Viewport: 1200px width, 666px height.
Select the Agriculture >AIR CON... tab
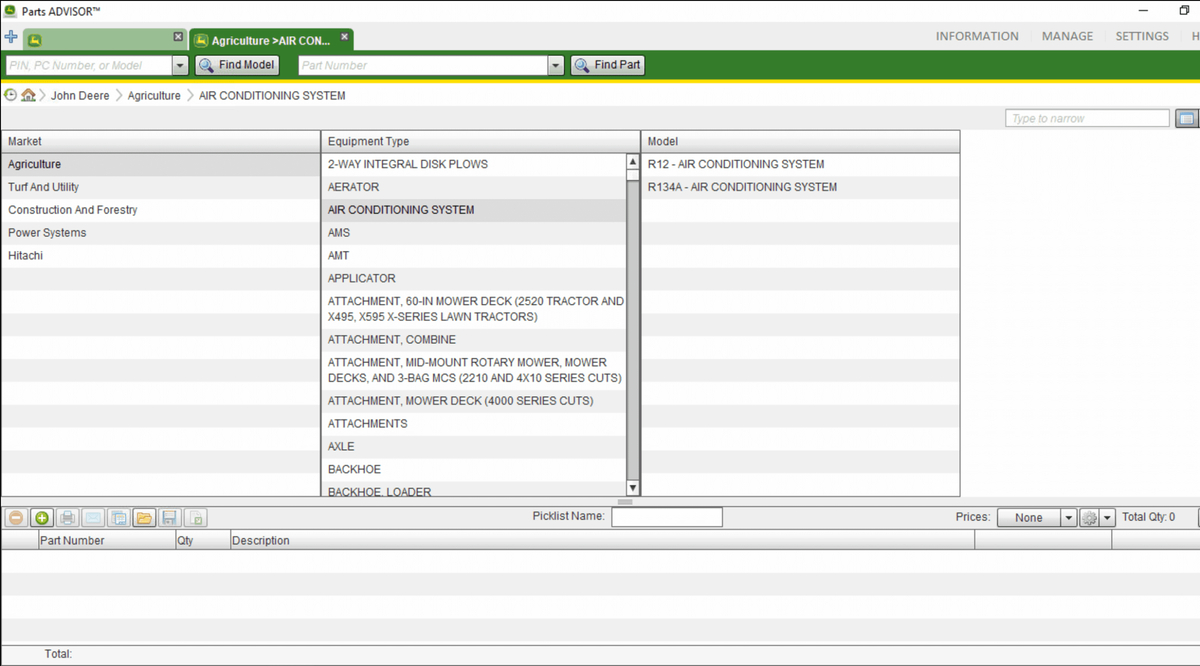tap(271, 40)
